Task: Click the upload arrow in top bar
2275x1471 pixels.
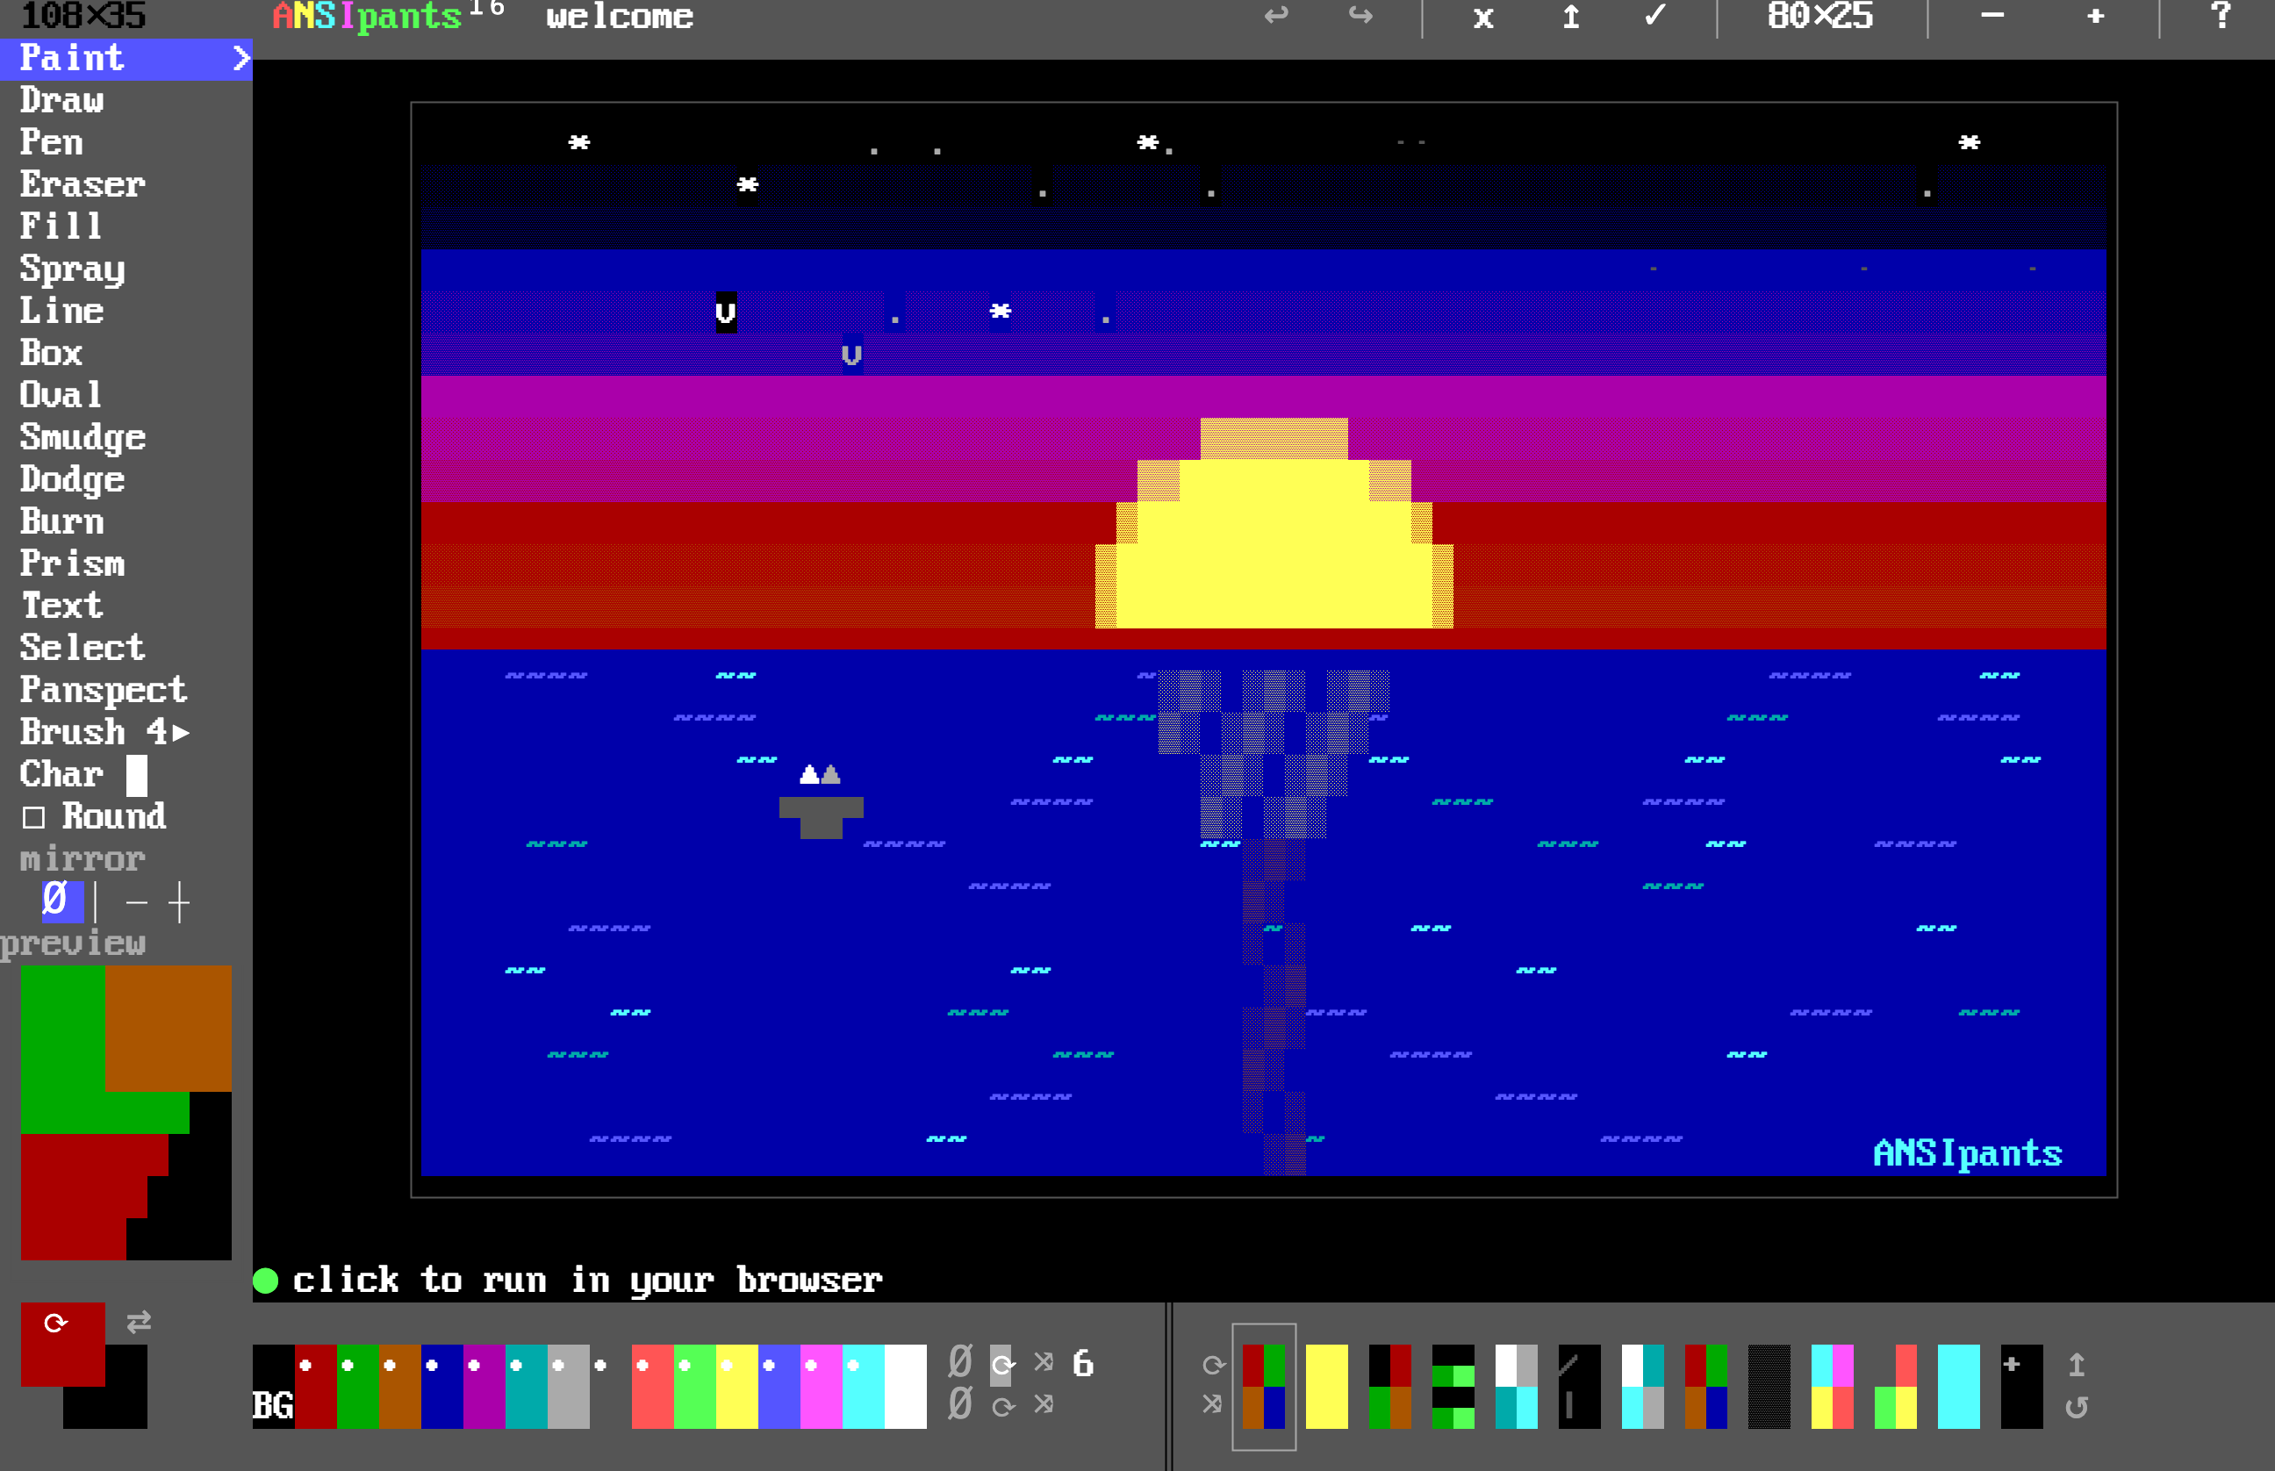Action: click(1570, 17)
